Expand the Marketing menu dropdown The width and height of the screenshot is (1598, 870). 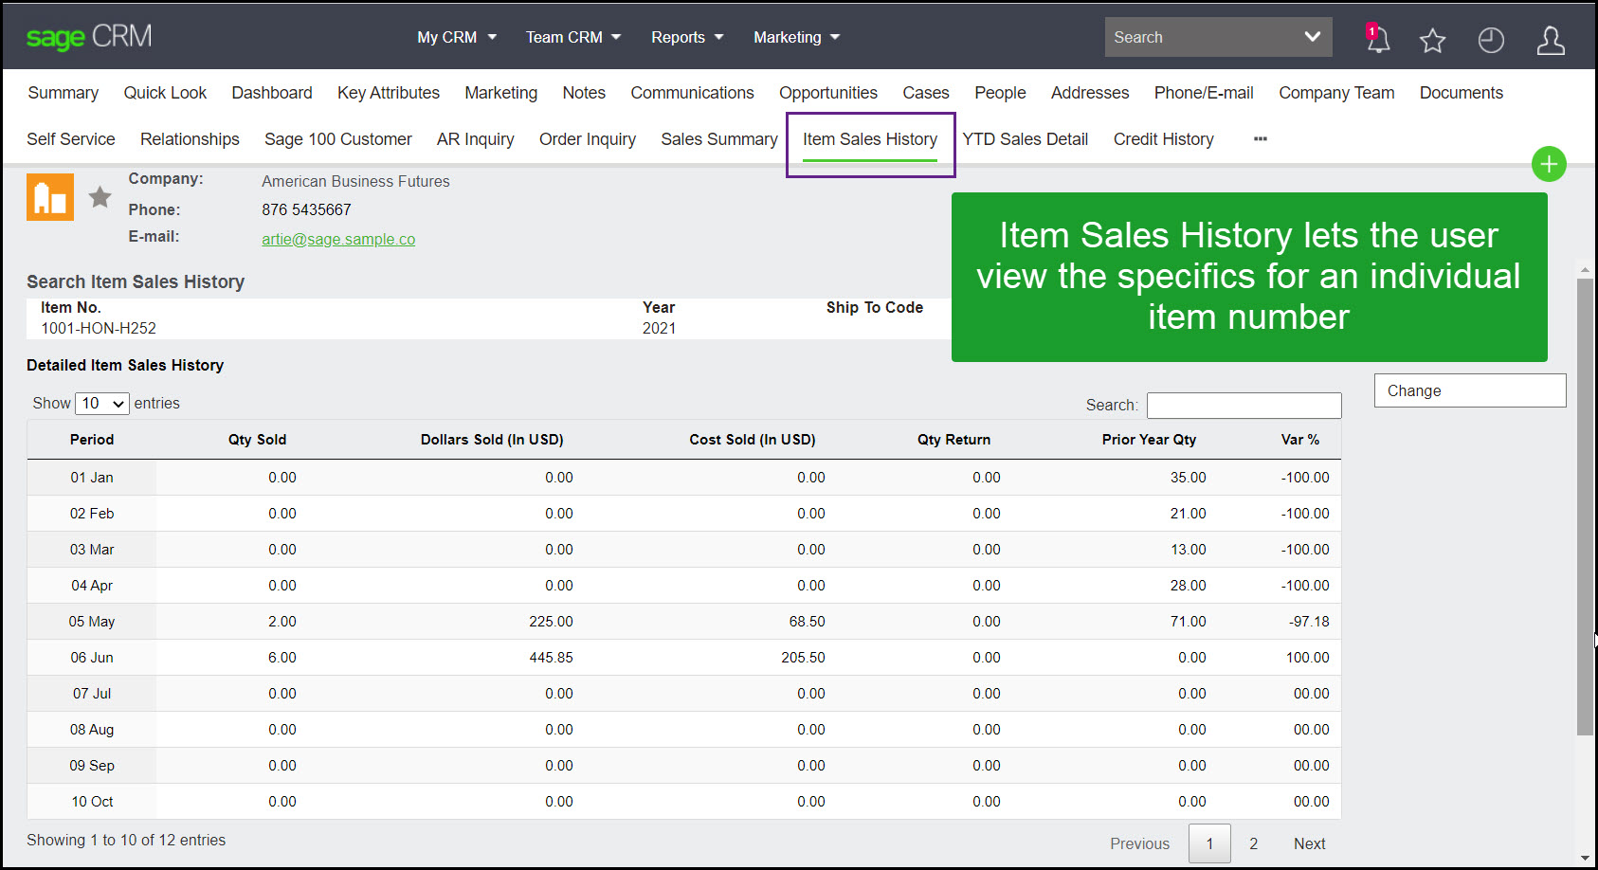click(795, 37)
